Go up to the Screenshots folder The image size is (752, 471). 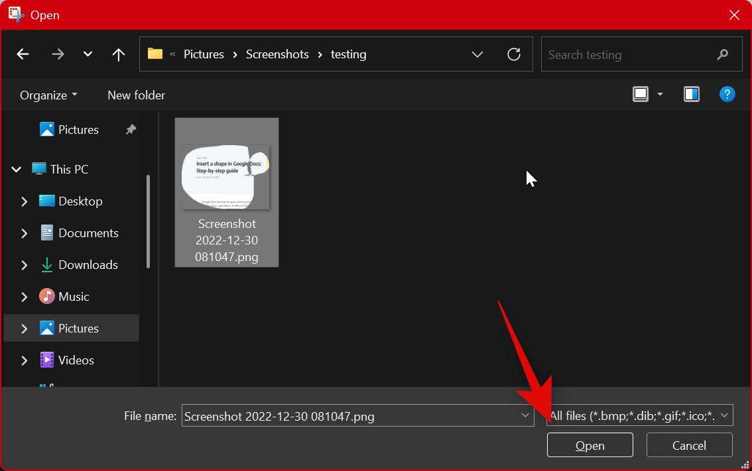tap(118, 54)
